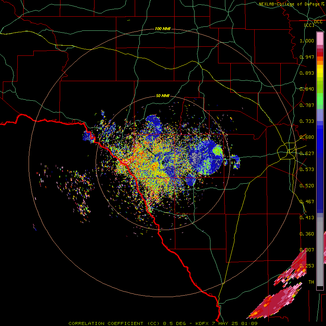
Task: Click the 100 NMI range ring label
Action: 163,29
